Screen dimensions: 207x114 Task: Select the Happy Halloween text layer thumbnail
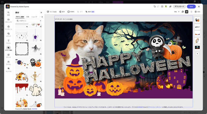(x=197, y=27)
